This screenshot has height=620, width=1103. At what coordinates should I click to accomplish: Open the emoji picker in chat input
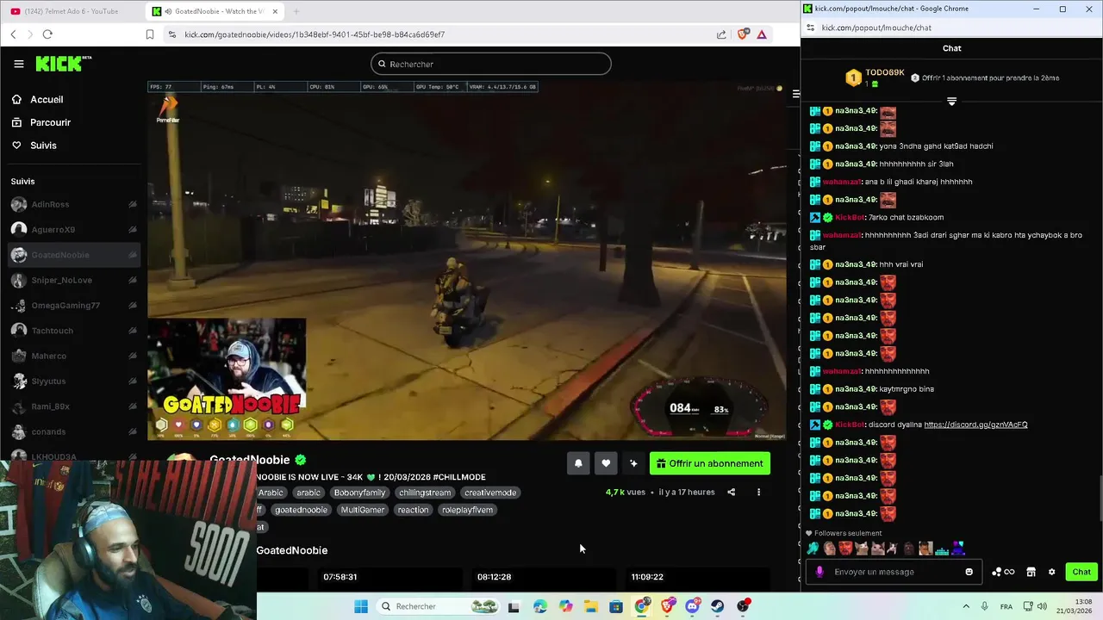coord(969,572)
